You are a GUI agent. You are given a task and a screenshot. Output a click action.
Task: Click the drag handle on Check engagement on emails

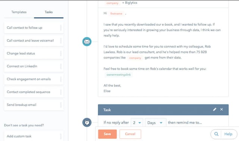[x=60, y=79]
